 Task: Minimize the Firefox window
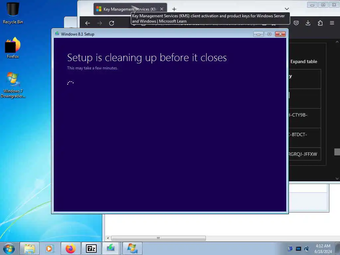click(x=312, y=5)
